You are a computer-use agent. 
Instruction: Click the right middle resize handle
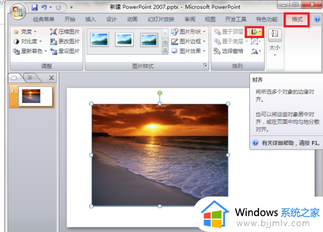228,155
